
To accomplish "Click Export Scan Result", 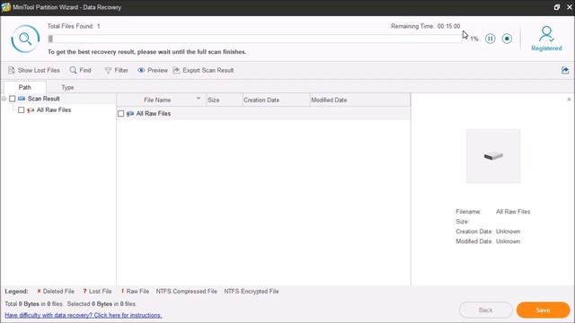I will (203, 70).
